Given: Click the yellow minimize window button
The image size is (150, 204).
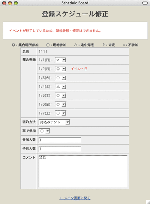Looking at the screenshot, I should 10,3.
